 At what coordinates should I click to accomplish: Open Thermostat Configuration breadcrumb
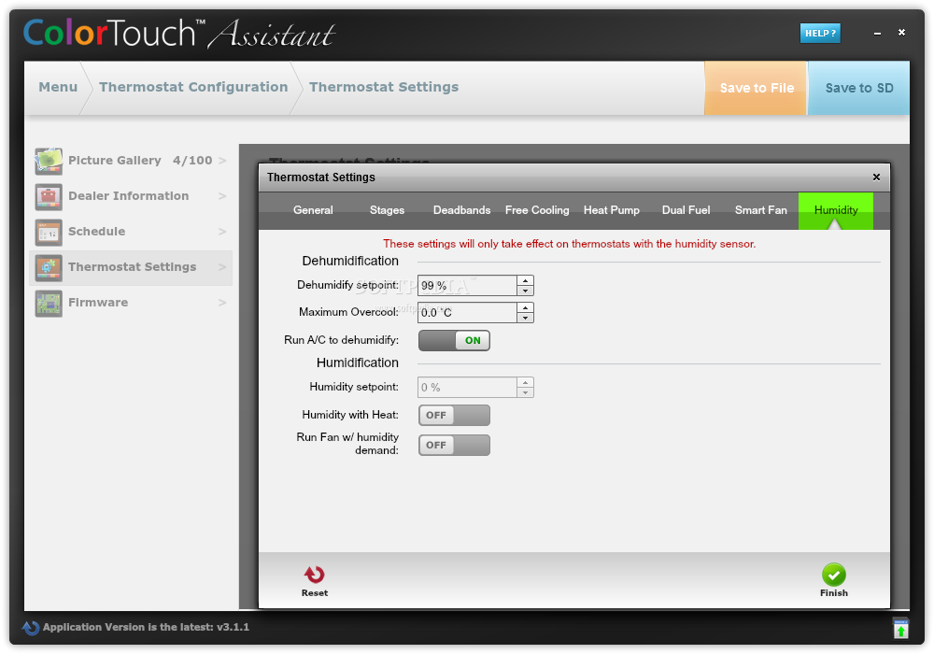click(193, 87)
